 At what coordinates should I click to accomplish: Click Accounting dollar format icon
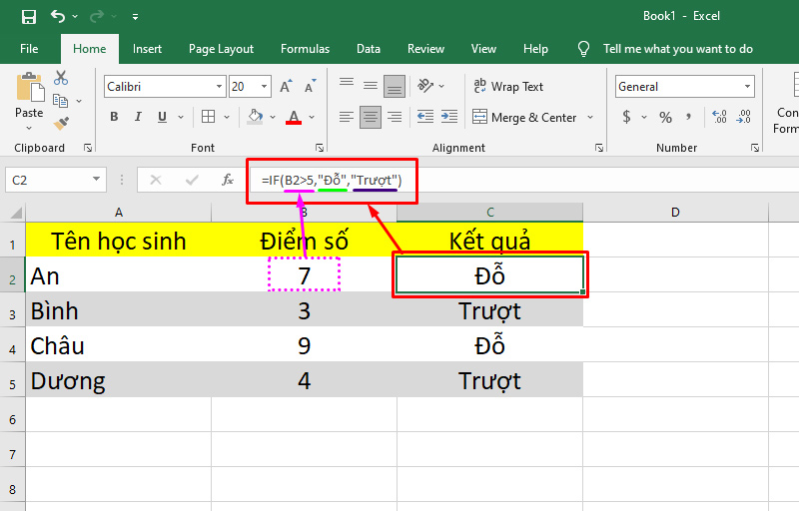click(x=627, y=118)
